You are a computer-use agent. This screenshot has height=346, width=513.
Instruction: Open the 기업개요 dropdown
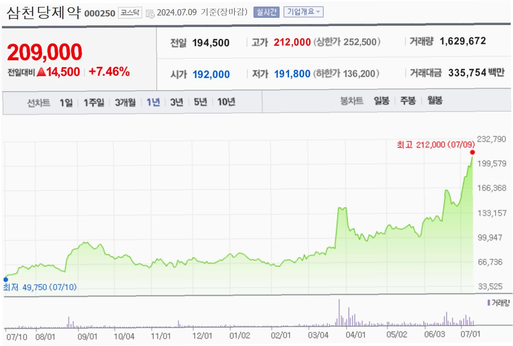pyautogui.click(x=303, y=12)
